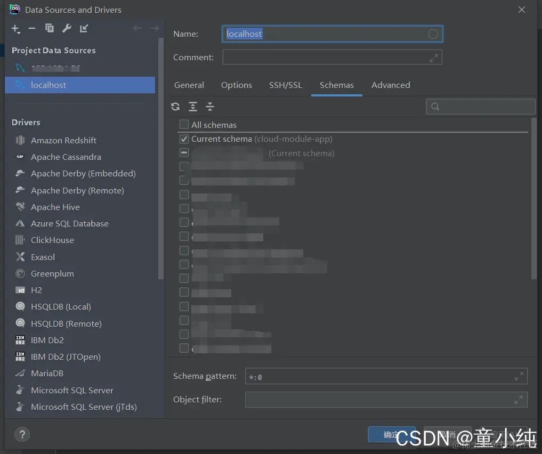Click the H2 driver icon
The height and width of the screenshot is (454, 542).
[20, 290]
